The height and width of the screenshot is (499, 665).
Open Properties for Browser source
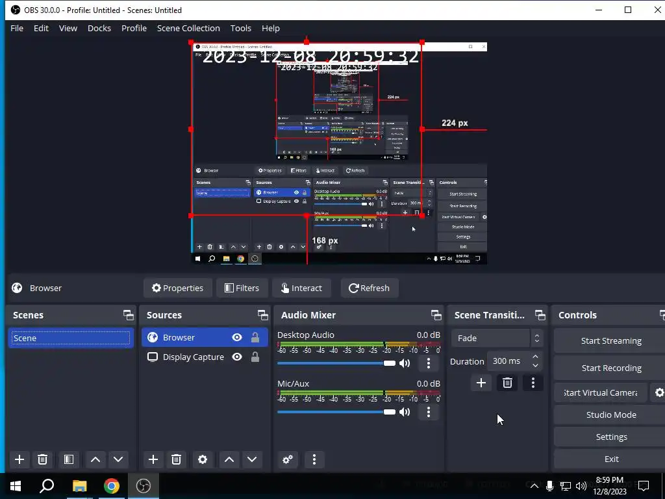pos(178,288)
